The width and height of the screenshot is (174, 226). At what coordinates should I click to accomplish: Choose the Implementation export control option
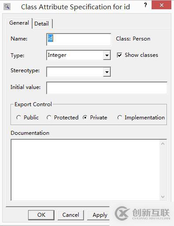pos(120,118)
